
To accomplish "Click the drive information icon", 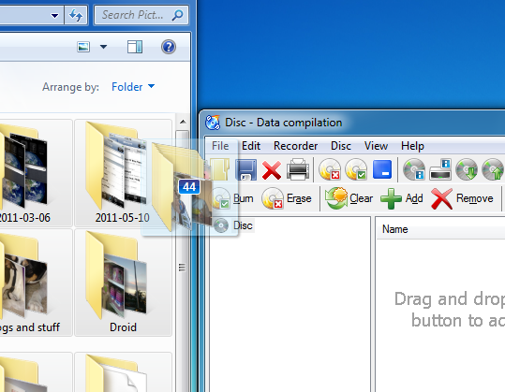I will (440, 169).
